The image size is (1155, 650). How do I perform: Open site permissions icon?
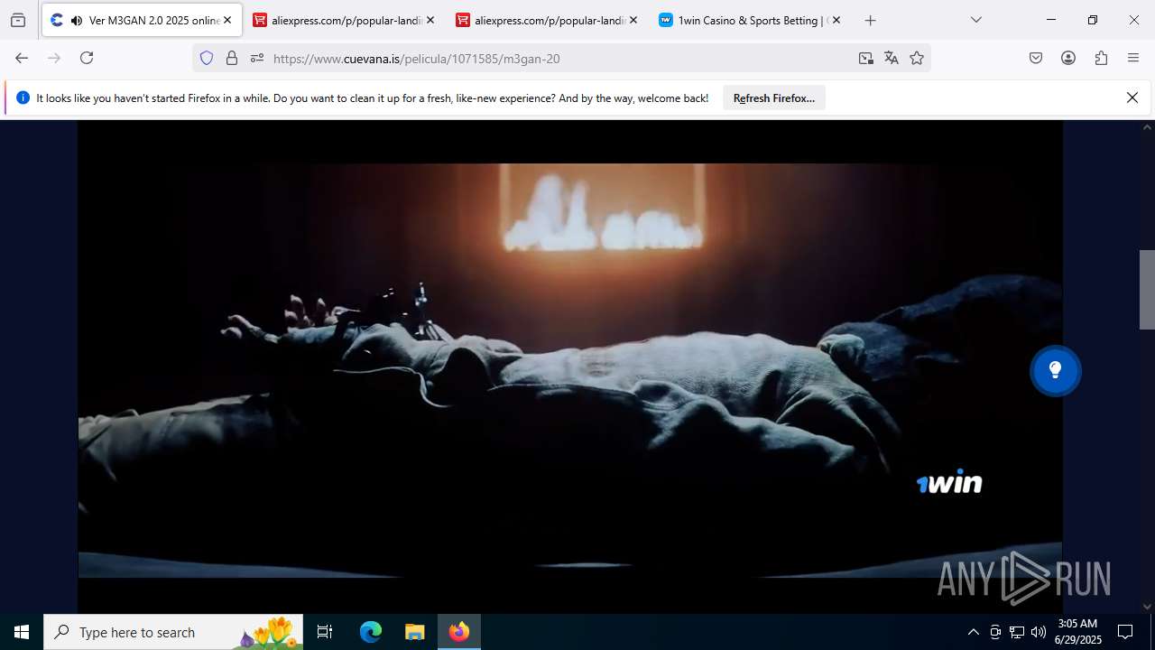click(257, 58)
